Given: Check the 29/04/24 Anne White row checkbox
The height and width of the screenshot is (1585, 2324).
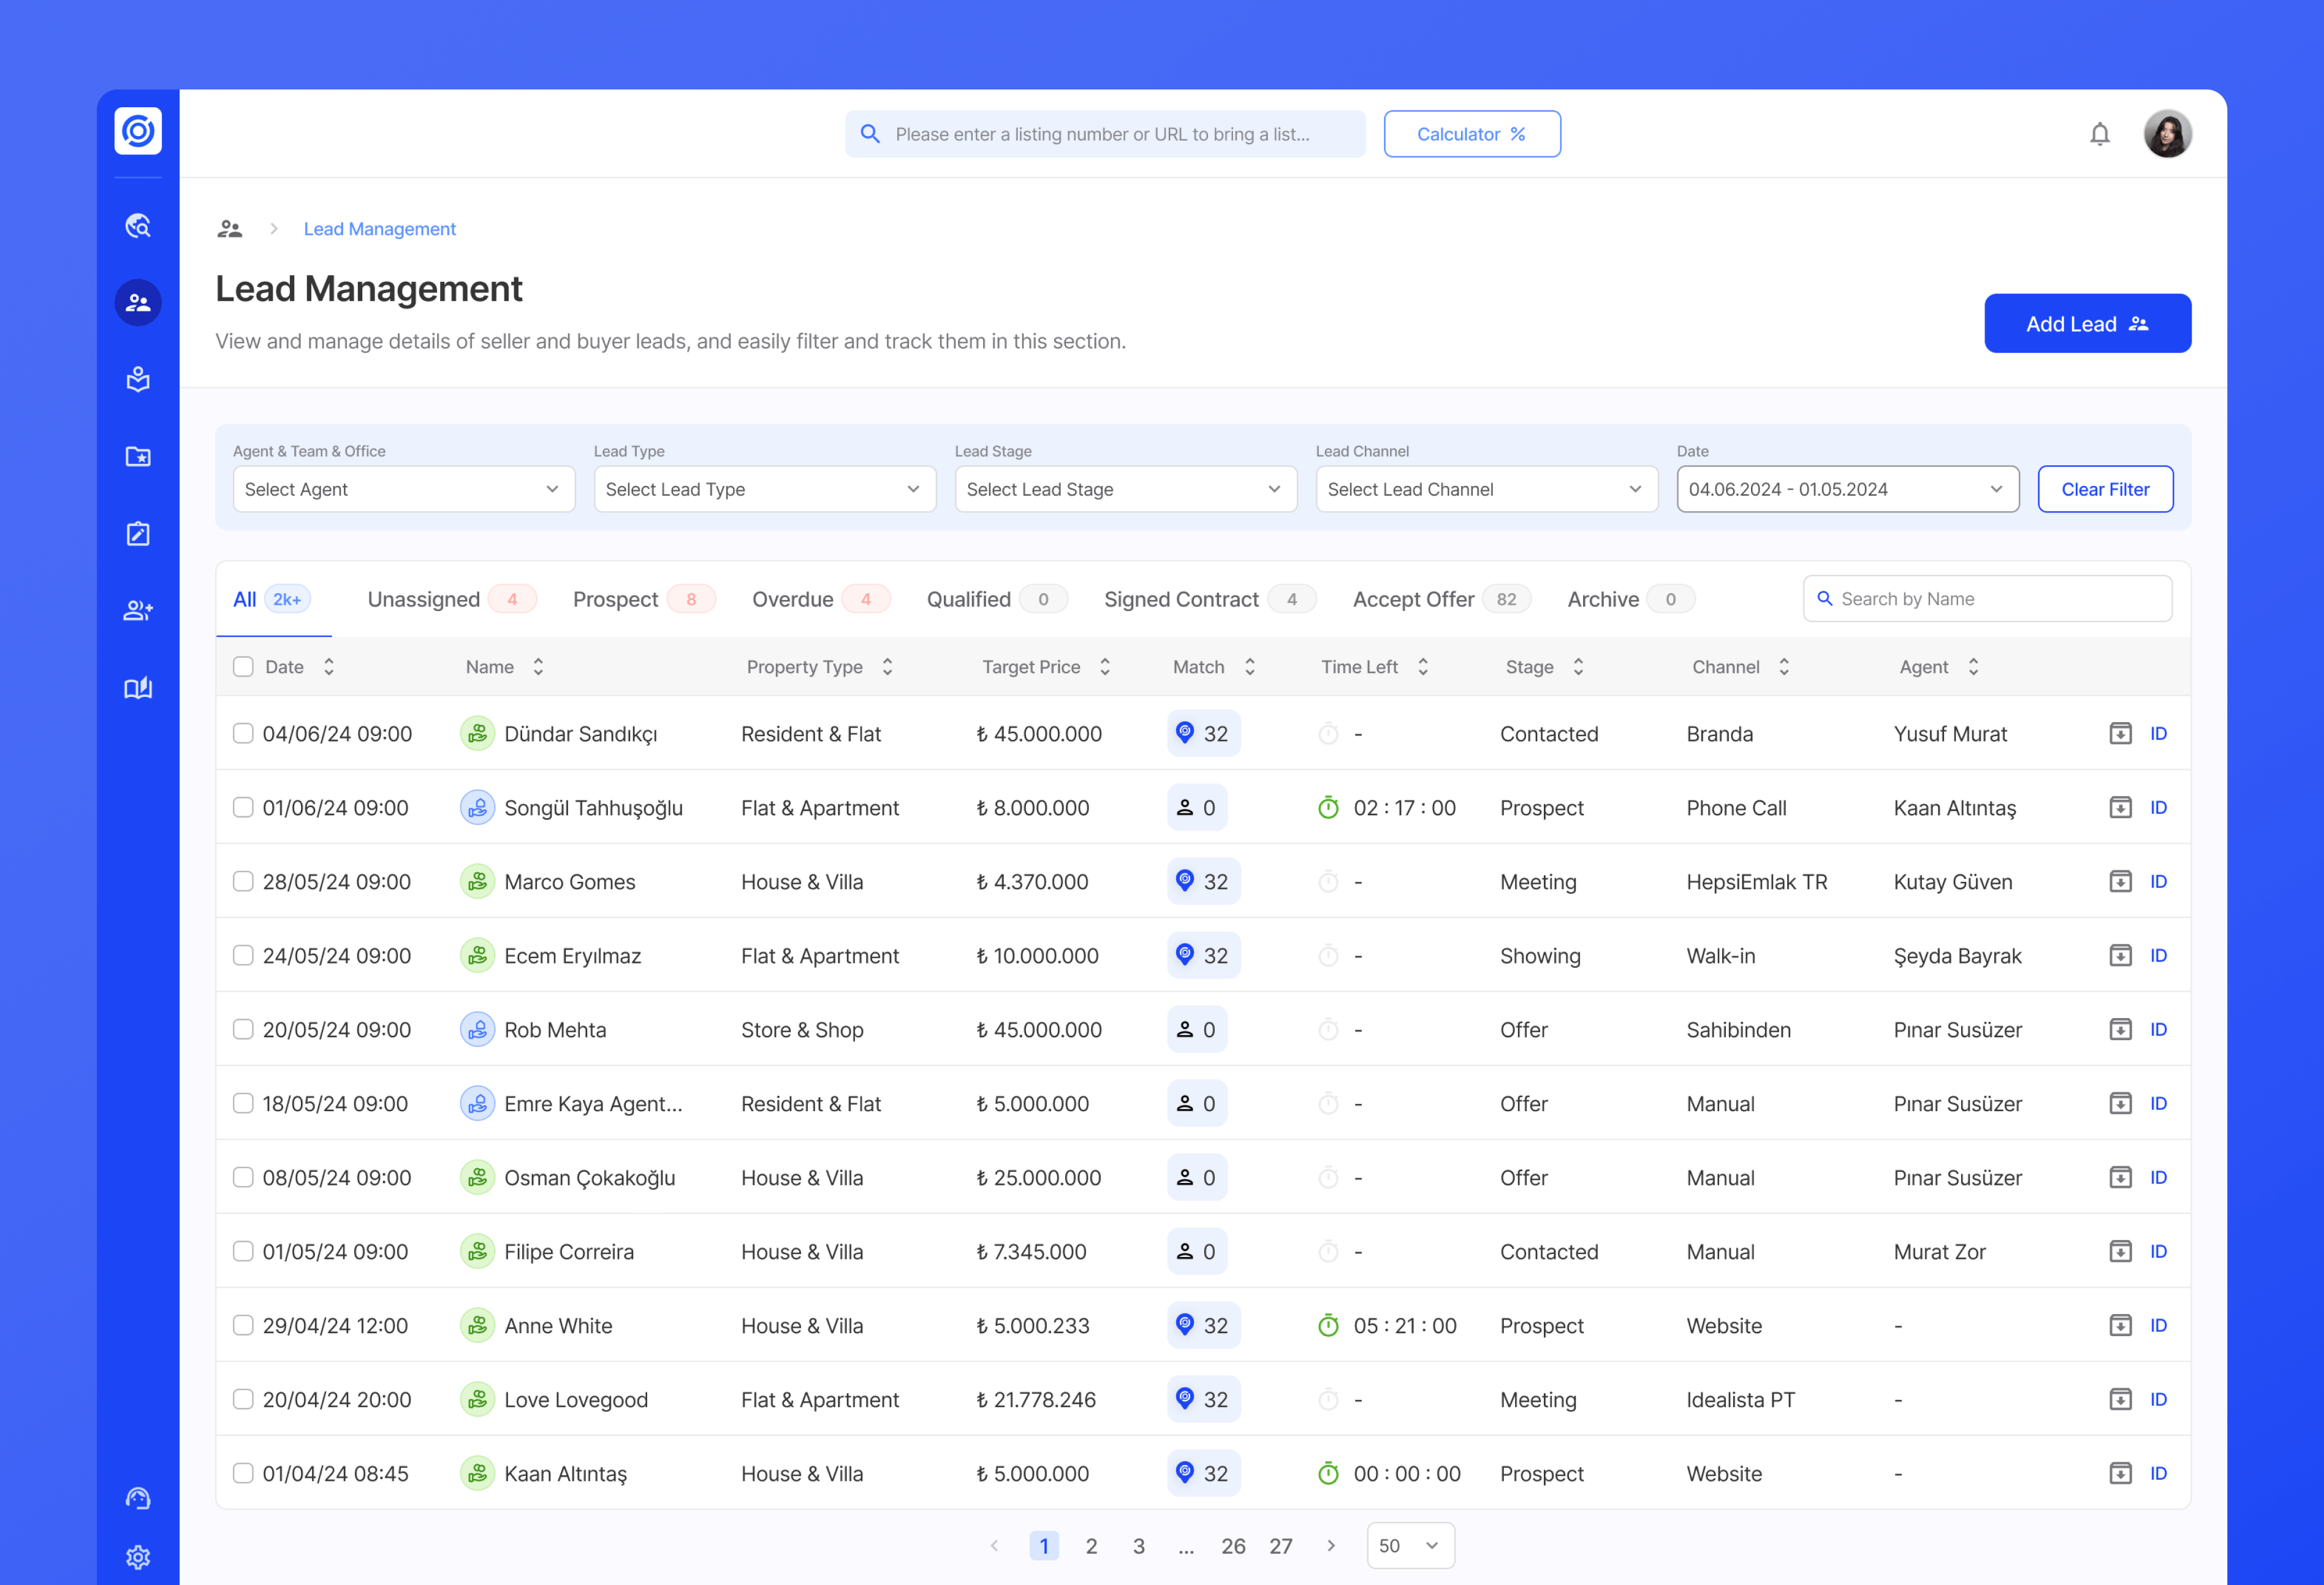Looking at the screenshot, I should (243, 1325).
